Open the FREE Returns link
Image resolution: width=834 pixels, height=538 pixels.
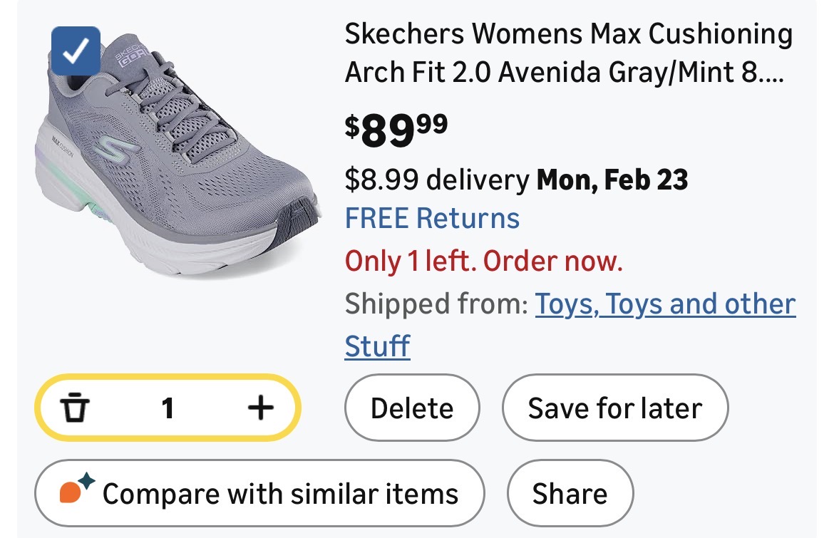pos(432,218)
